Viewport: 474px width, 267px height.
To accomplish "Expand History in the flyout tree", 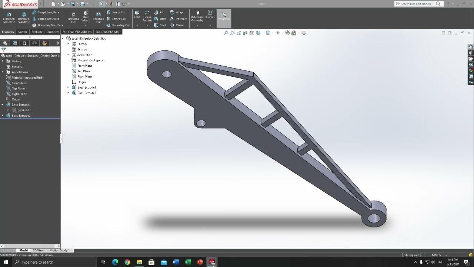I will (x=68, y=44).
